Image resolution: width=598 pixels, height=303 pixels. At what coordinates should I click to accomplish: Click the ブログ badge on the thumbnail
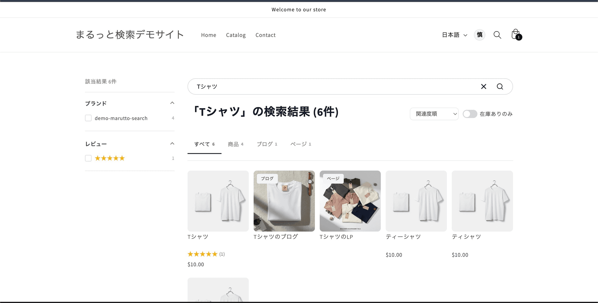coord(267,179)
